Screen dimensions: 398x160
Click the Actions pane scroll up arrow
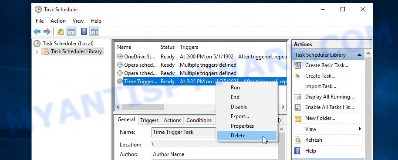368,54
